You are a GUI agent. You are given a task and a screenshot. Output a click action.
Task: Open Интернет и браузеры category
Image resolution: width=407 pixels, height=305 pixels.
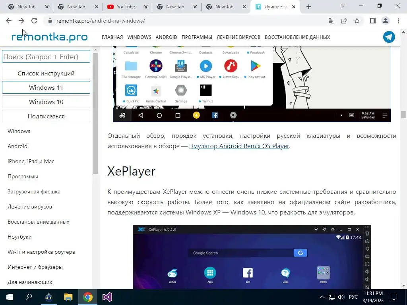pos(35,267)
